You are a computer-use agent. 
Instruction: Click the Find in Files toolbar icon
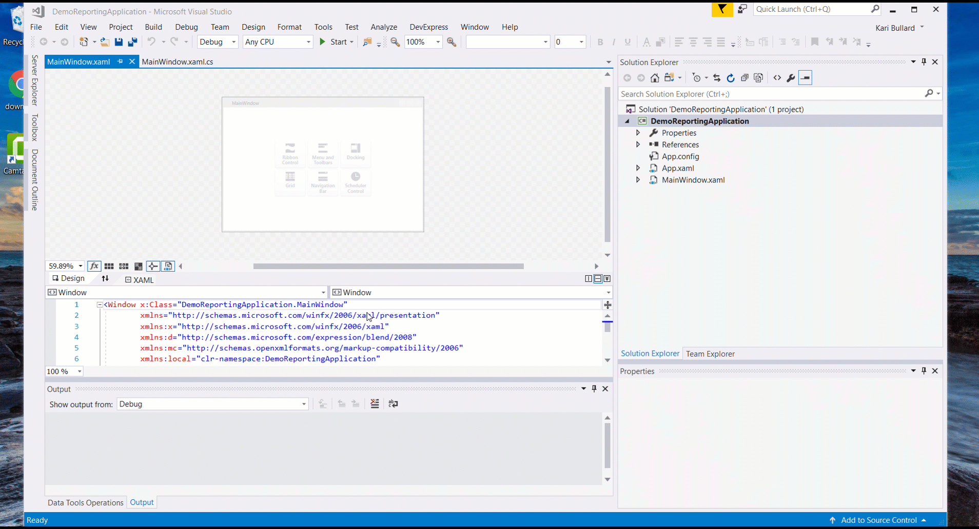(x=367, y=42)
